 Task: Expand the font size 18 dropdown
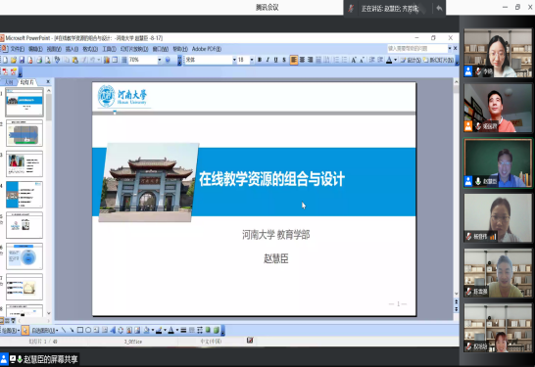point(252,60)
